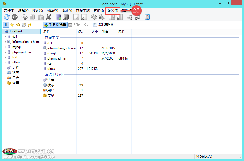
Task: Switch to the 对象浏览器 tab
Action: 55,25
